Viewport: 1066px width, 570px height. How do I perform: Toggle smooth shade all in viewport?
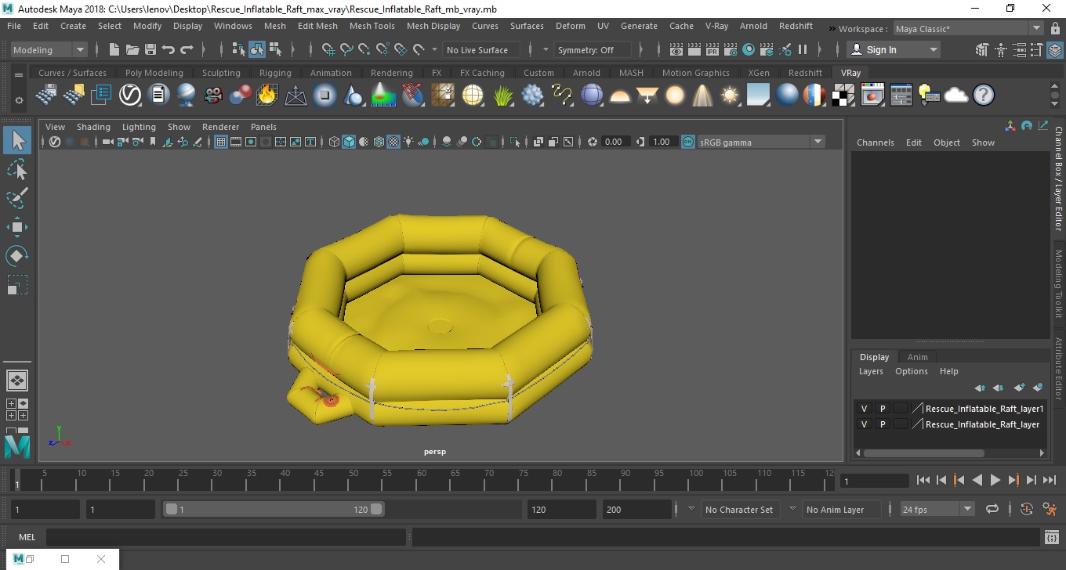(349, 142)
